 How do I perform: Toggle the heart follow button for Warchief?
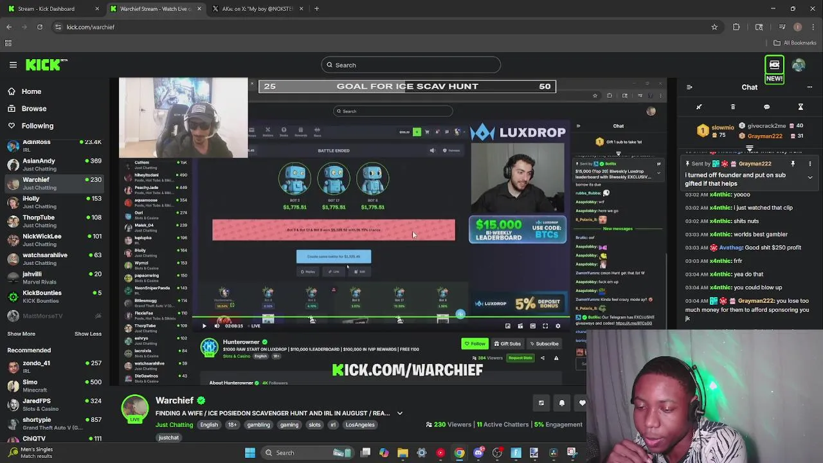[582, 403]
